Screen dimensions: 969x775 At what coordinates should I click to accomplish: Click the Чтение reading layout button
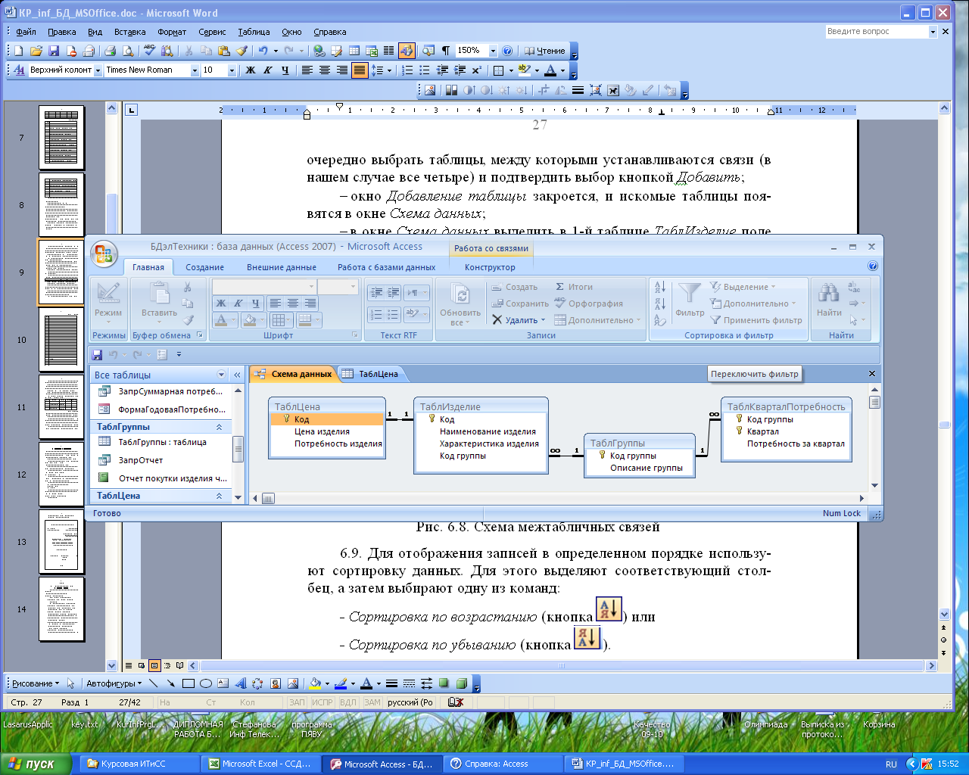tap(545, 51)
